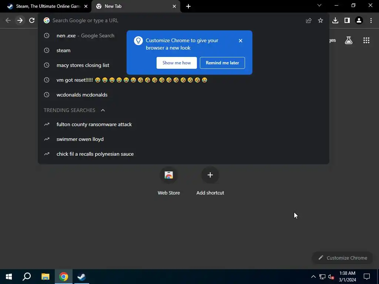This screenshot has height=284, width=379.
Task: Open the Downloads icon in toolbar
Action: click(335, 21)
